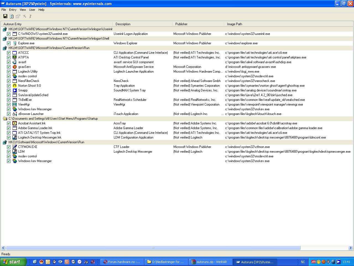Click the ATIPTA entry's monitor icon
Viewport: 354px width, 266px height.
pos(15,57)
